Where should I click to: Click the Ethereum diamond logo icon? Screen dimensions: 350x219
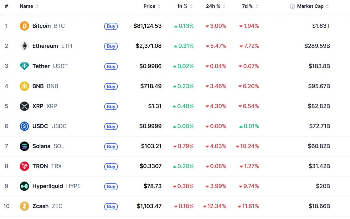[x=24, y=46]
